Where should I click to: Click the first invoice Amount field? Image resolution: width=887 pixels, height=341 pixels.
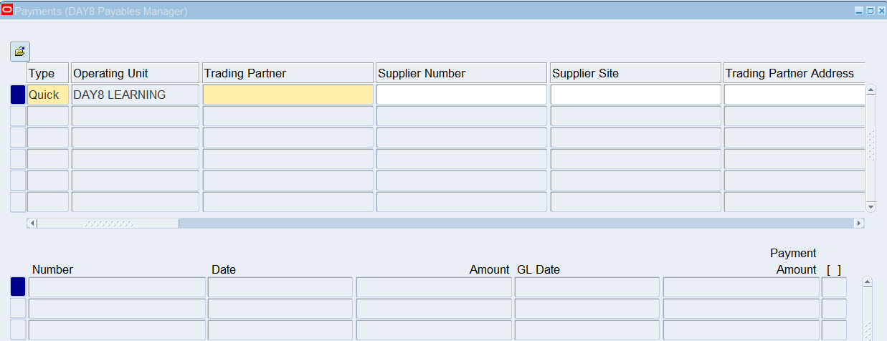tap(434, 287)
